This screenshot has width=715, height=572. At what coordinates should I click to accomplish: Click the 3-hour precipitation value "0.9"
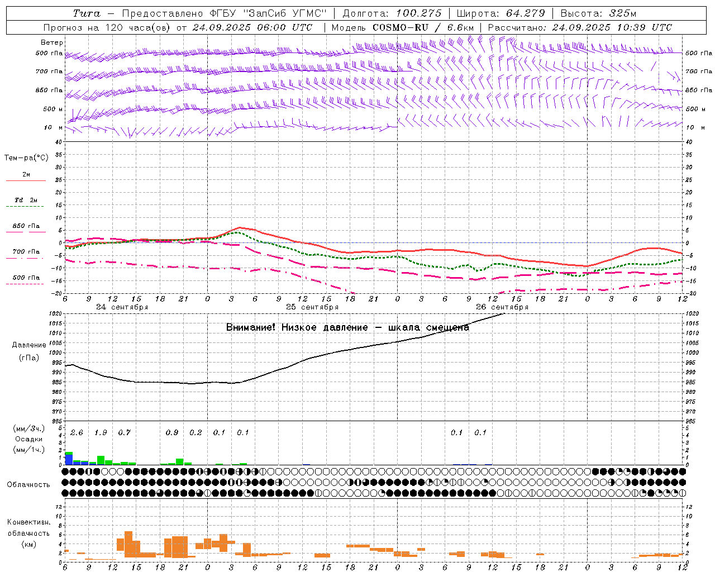click(x=171, y=432)
